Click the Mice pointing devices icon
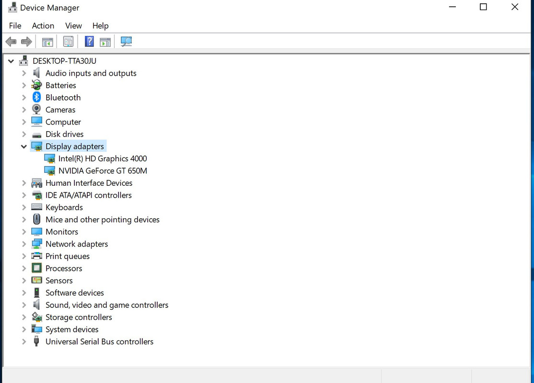The image size is (534, 383). coord(36,219)
